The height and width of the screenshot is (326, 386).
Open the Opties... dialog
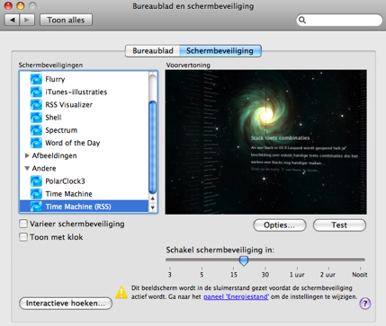click(280, 225)
